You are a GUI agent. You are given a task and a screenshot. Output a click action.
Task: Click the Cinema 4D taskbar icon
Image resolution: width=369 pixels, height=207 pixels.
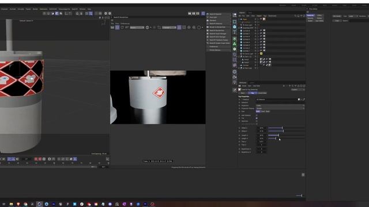pos(39,204)
